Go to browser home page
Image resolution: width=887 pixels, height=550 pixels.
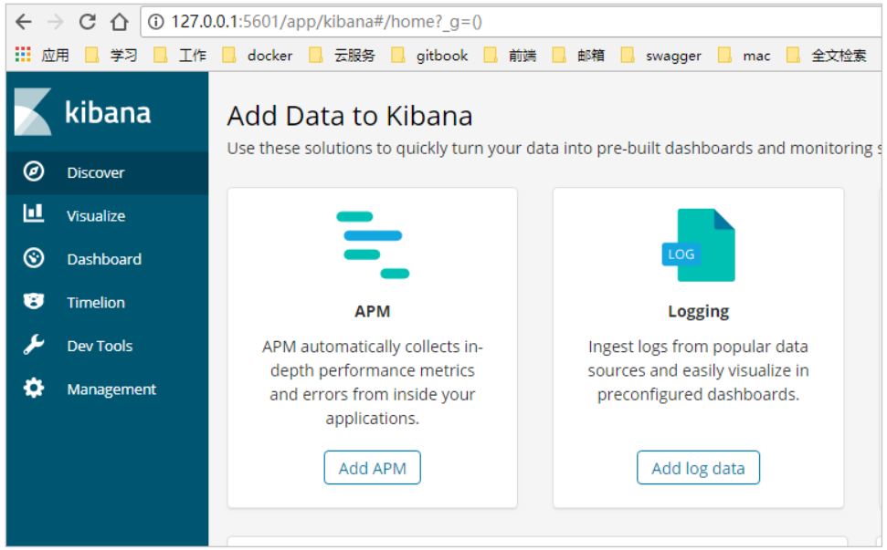click(120, 22)
